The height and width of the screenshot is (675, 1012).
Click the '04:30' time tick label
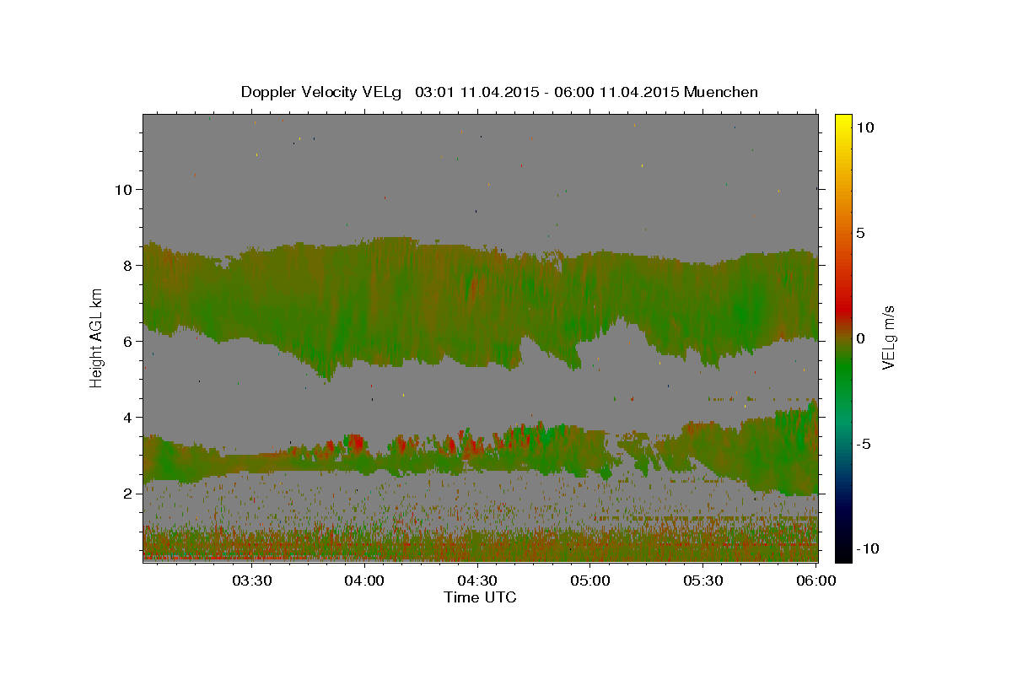477,580
